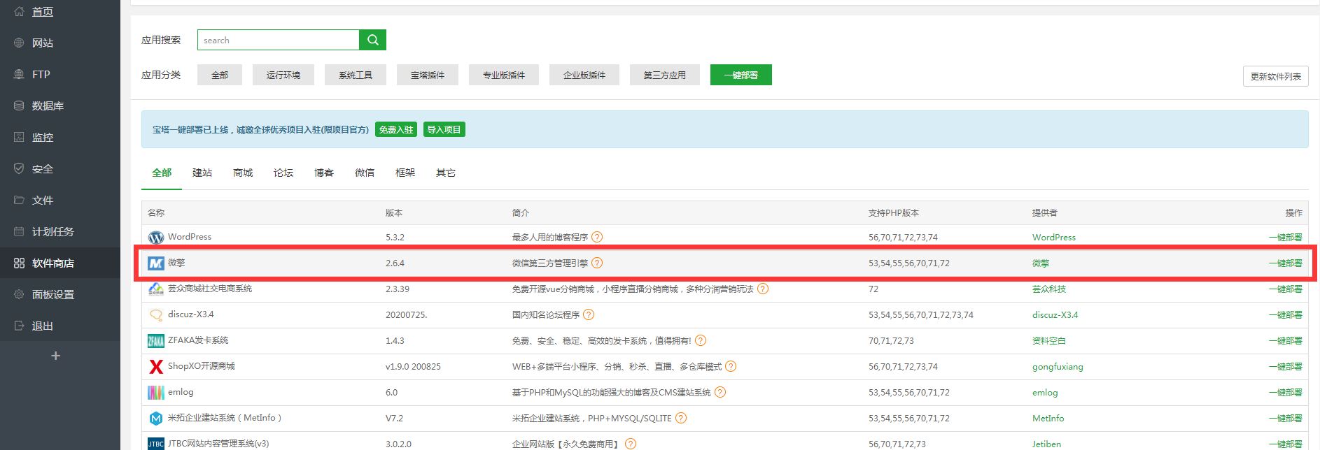Open provider link MetInfo
This screenshot has height=450, width=1320.
coord(1048,419)
